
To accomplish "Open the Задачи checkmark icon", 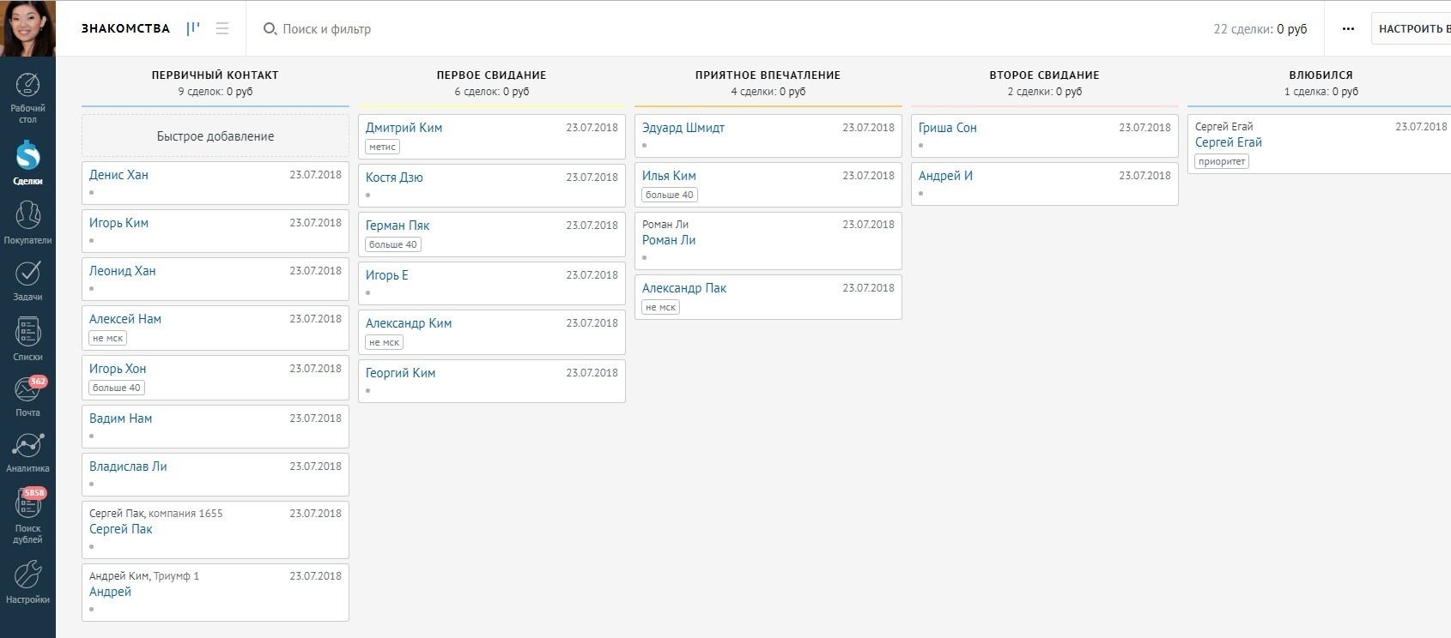I will pyautogui.click(x=27, y=274).
